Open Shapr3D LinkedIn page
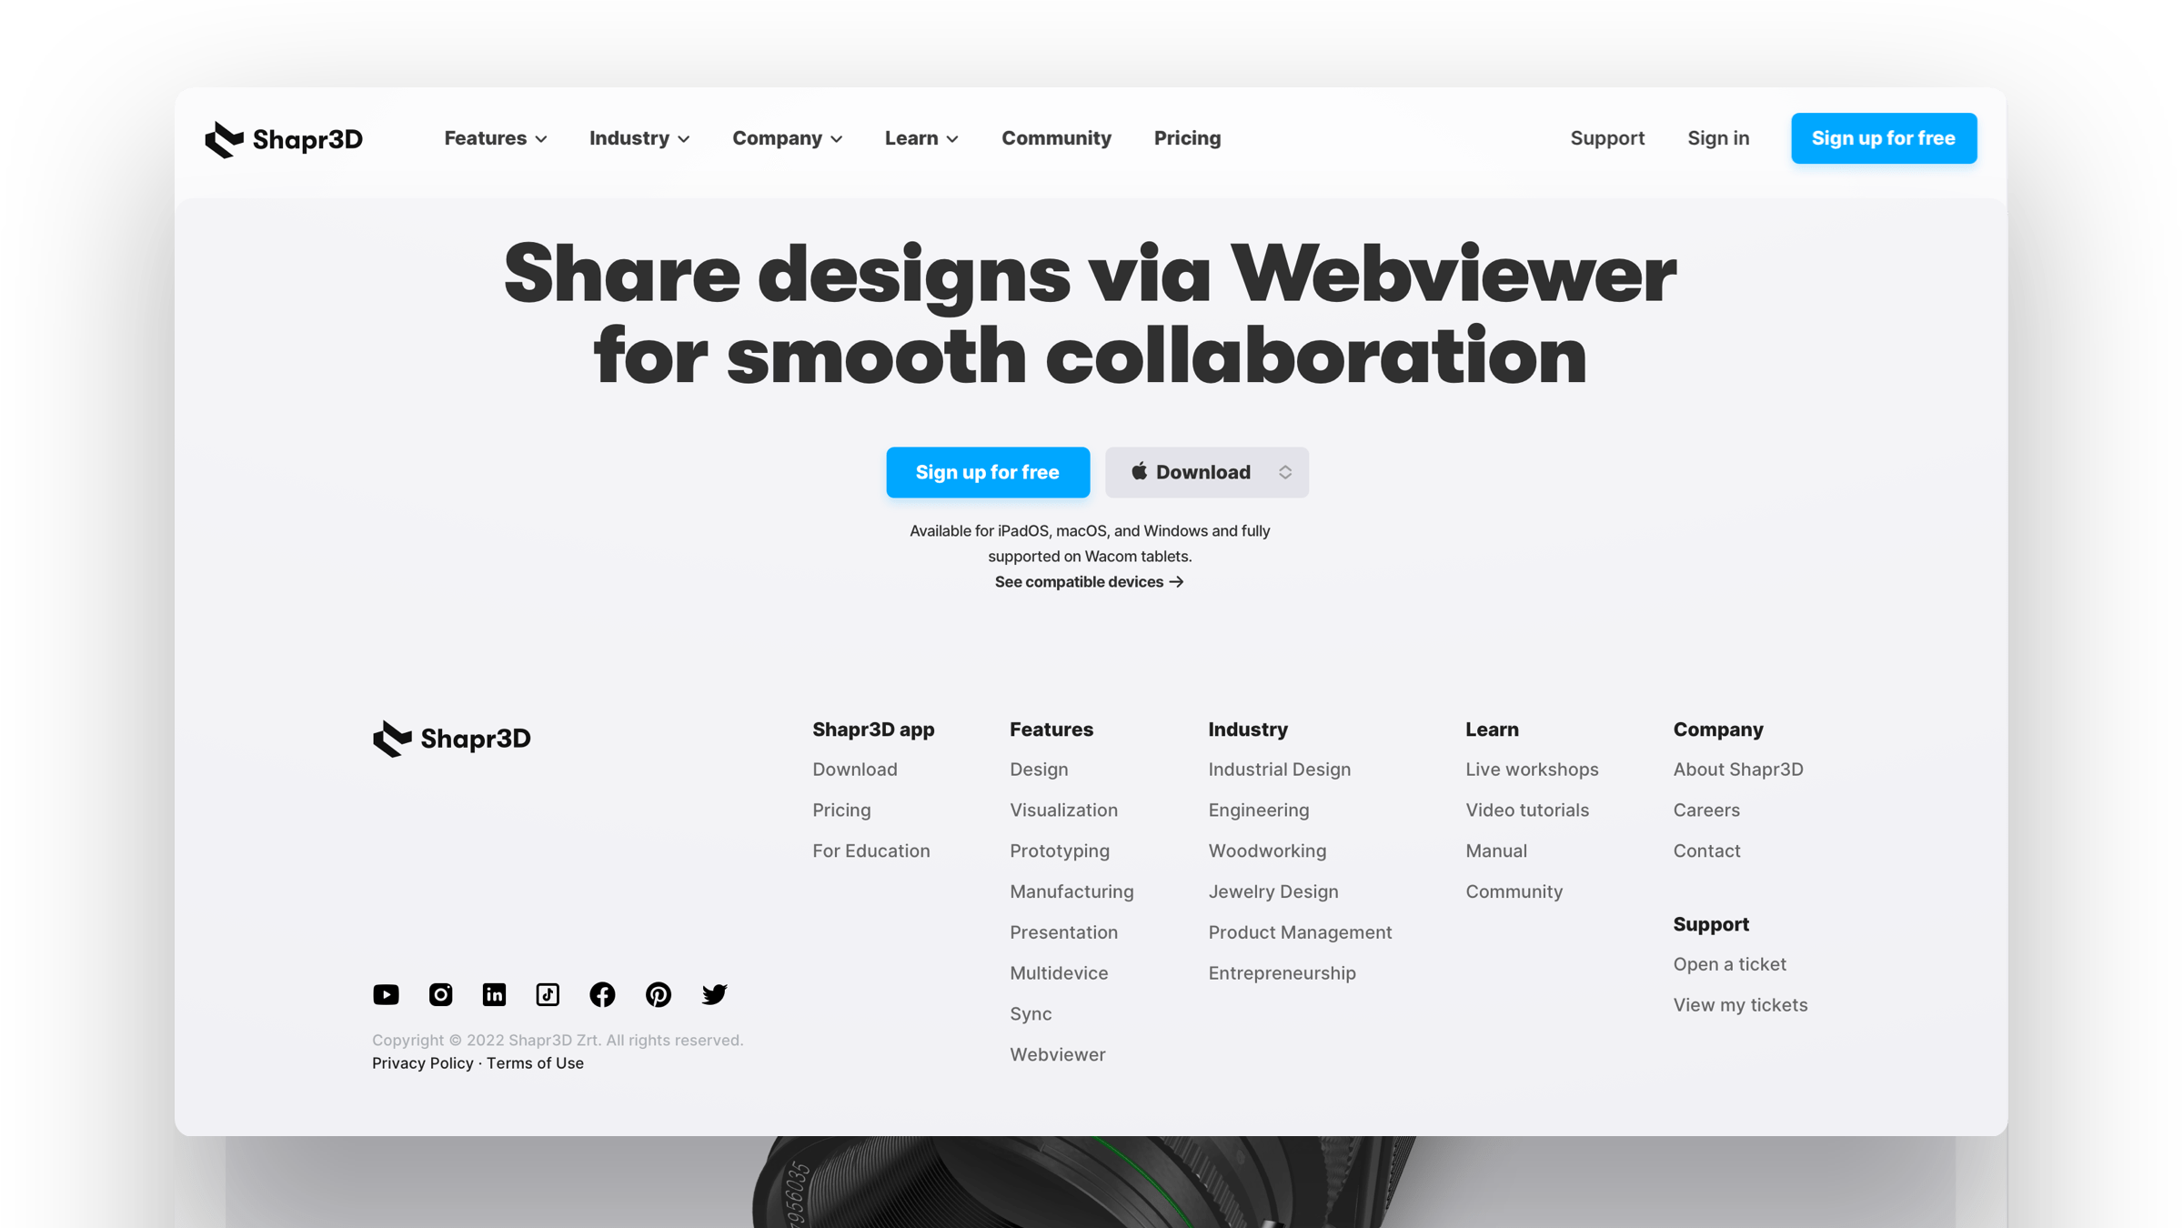This screenshot has width=2183, height=1228. pyautogui.click(x=493, y=994)
